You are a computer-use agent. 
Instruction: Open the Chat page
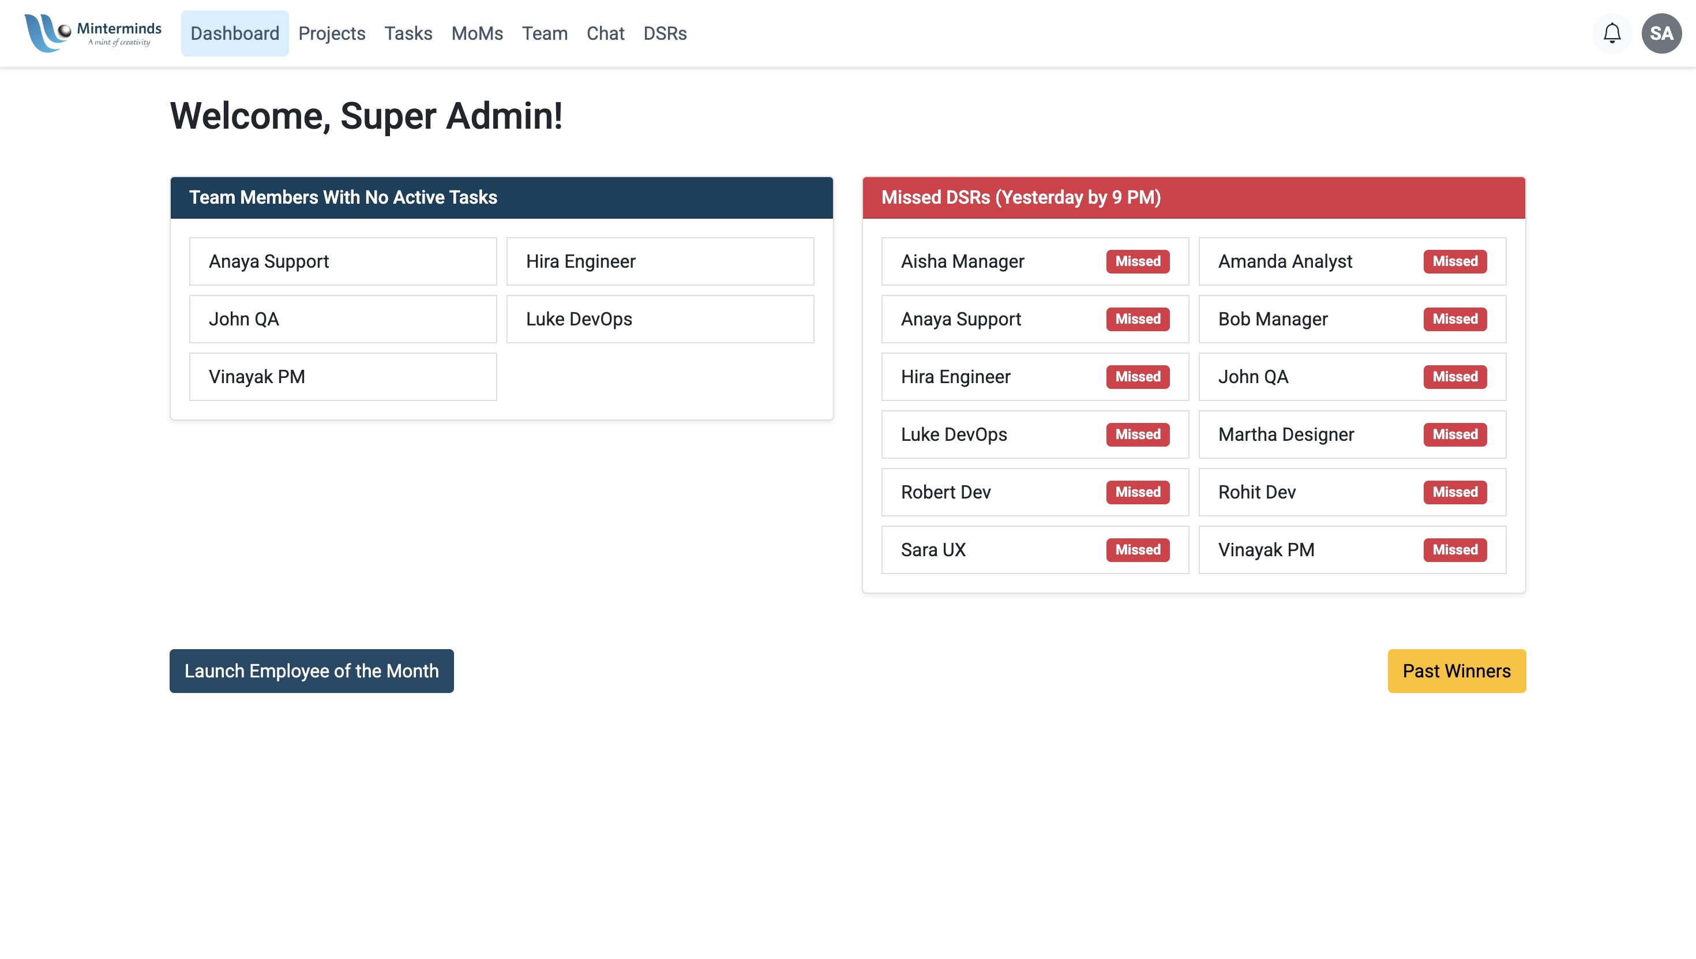(605, 33)
